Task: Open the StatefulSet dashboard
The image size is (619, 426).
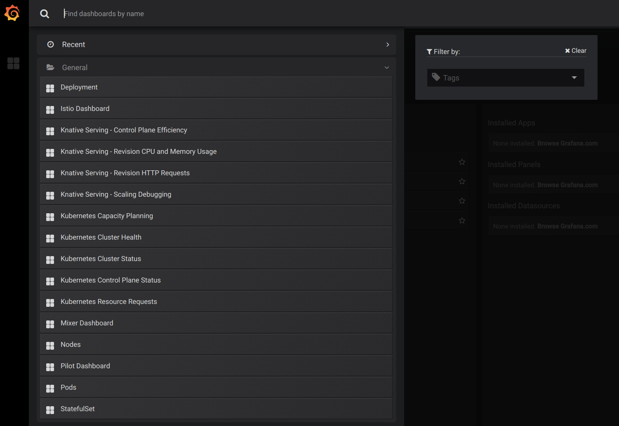Action: coord(216,409)
